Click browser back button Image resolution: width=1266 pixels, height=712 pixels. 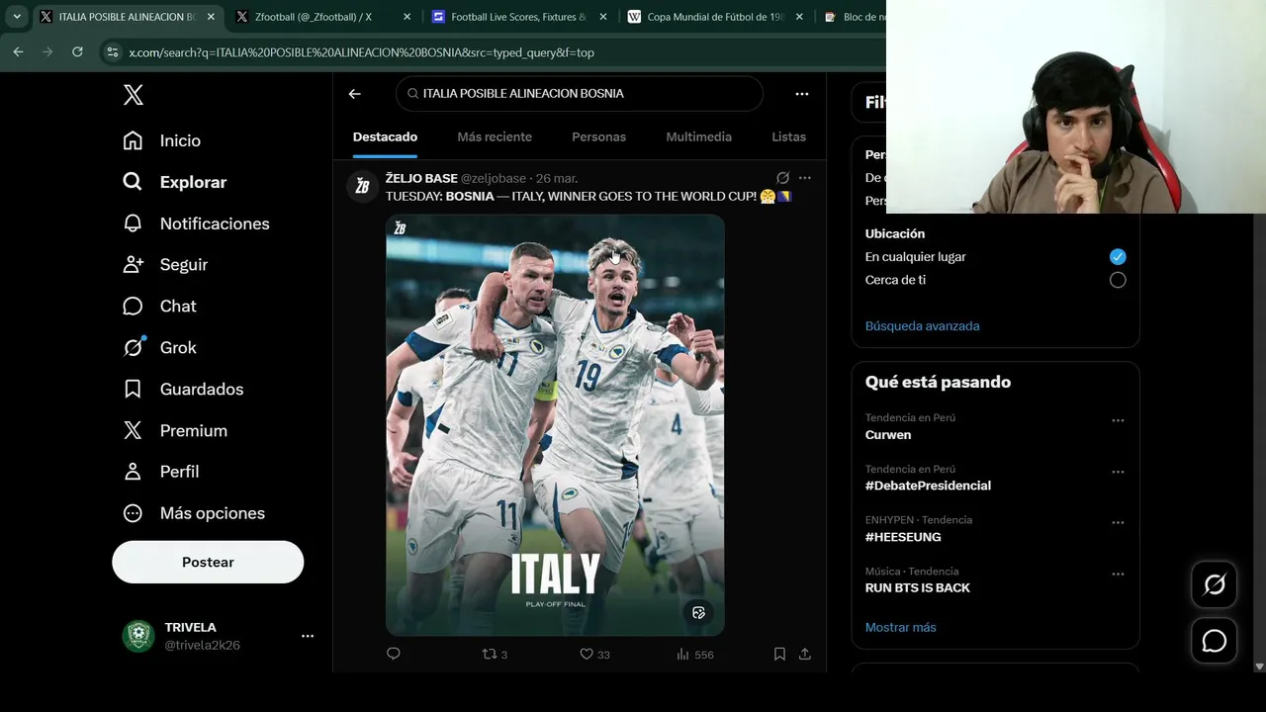(x=18, y=51)
